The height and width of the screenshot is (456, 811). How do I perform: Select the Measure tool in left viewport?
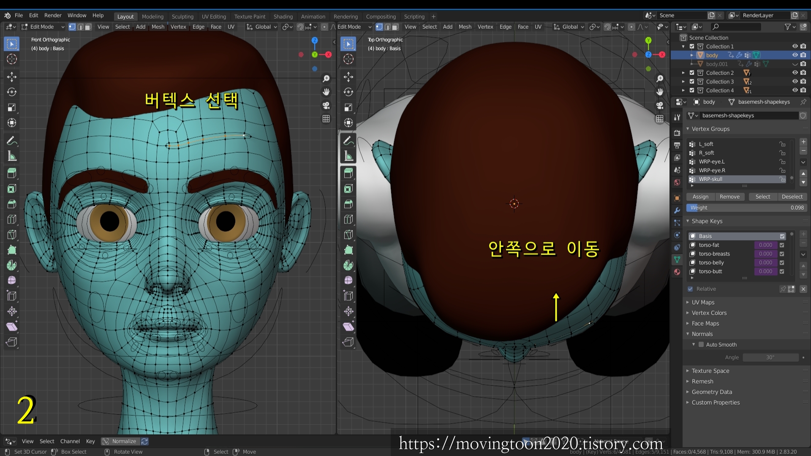coord(12,157)
